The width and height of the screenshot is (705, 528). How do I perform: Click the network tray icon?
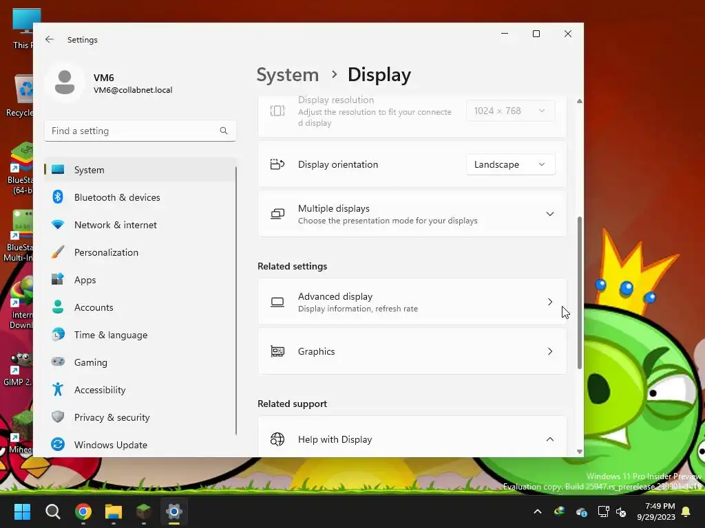coord(603,511)
